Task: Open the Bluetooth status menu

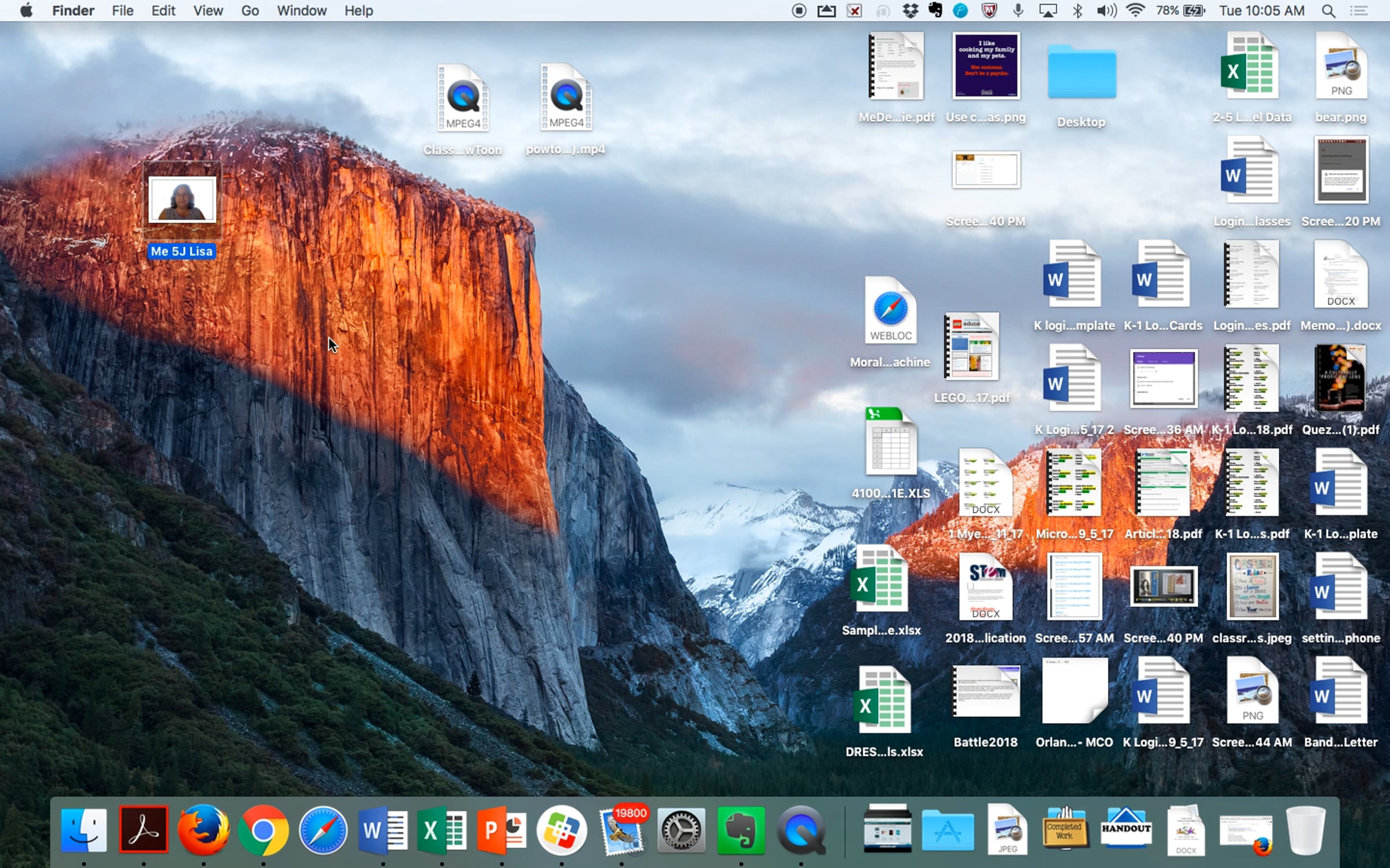Action: pos(1077,10)
